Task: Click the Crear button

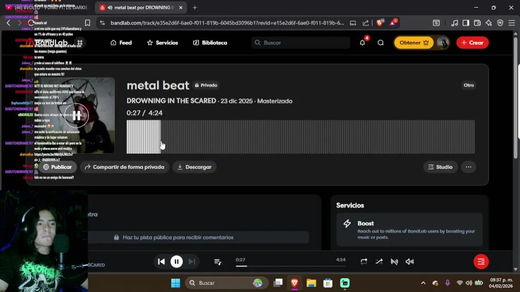Action: coord(472,43)
